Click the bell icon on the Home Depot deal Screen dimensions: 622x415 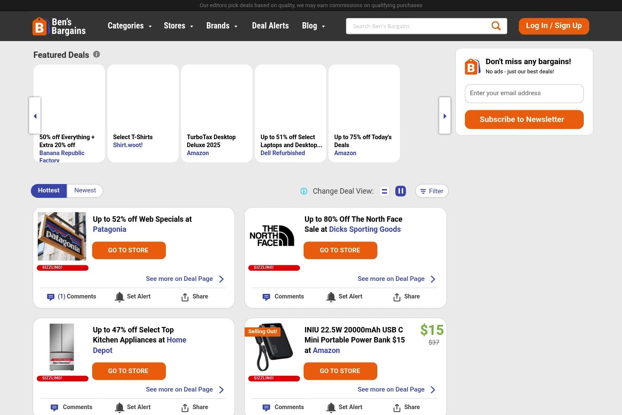[119, 407]
